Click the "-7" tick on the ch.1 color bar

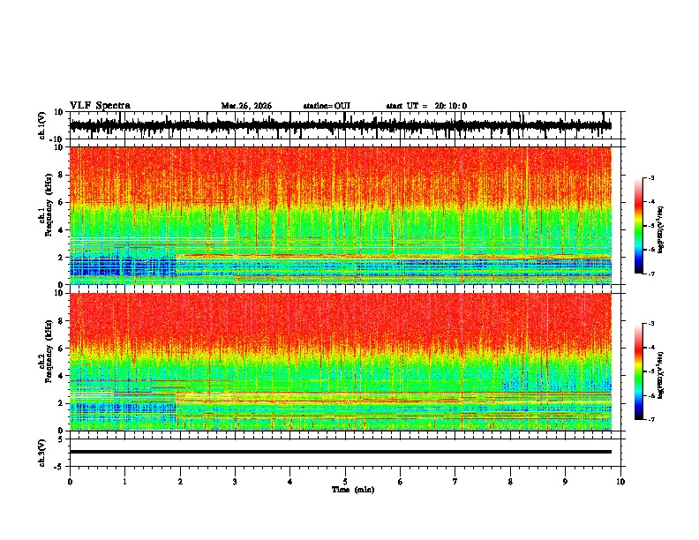[651, 274]
